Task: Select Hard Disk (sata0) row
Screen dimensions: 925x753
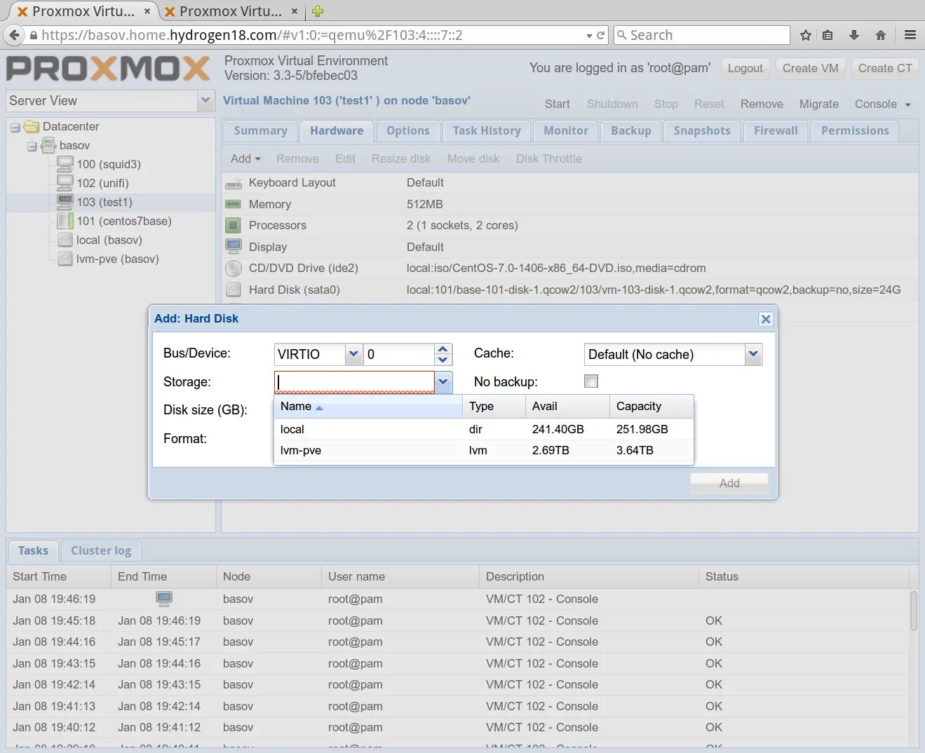Action: pos(570,290)
